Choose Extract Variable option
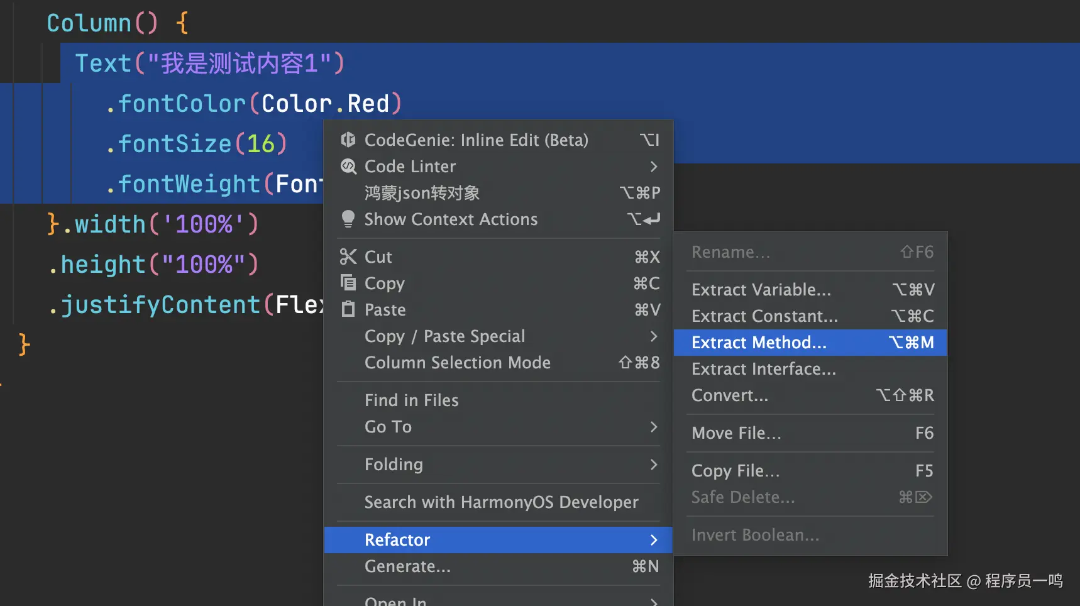This screenshot has height=606, width=1080. coord(761,290)
